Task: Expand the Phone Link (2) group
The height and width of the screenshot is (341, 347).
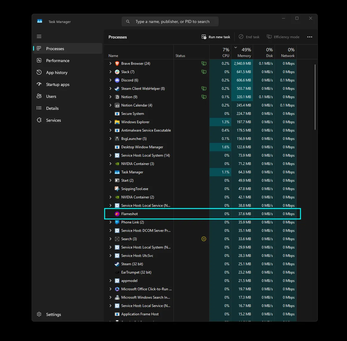Action: (110, 222)
